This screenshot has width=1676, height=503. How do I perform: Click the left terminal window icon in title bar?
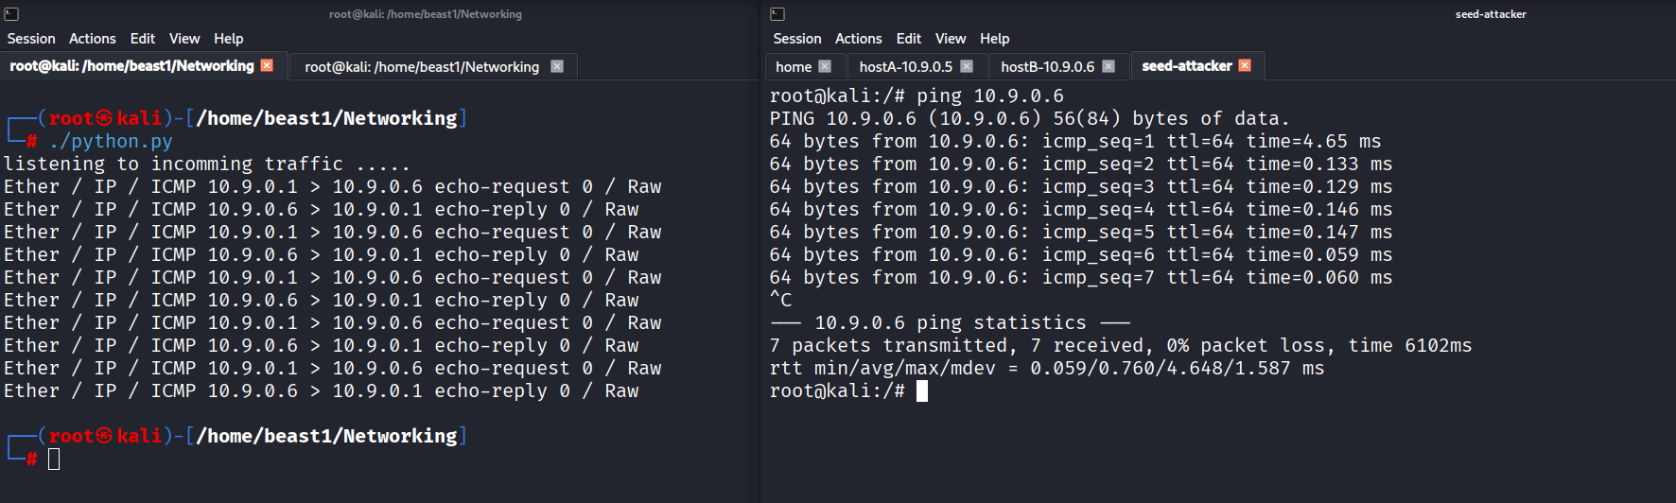click(11, 14)
